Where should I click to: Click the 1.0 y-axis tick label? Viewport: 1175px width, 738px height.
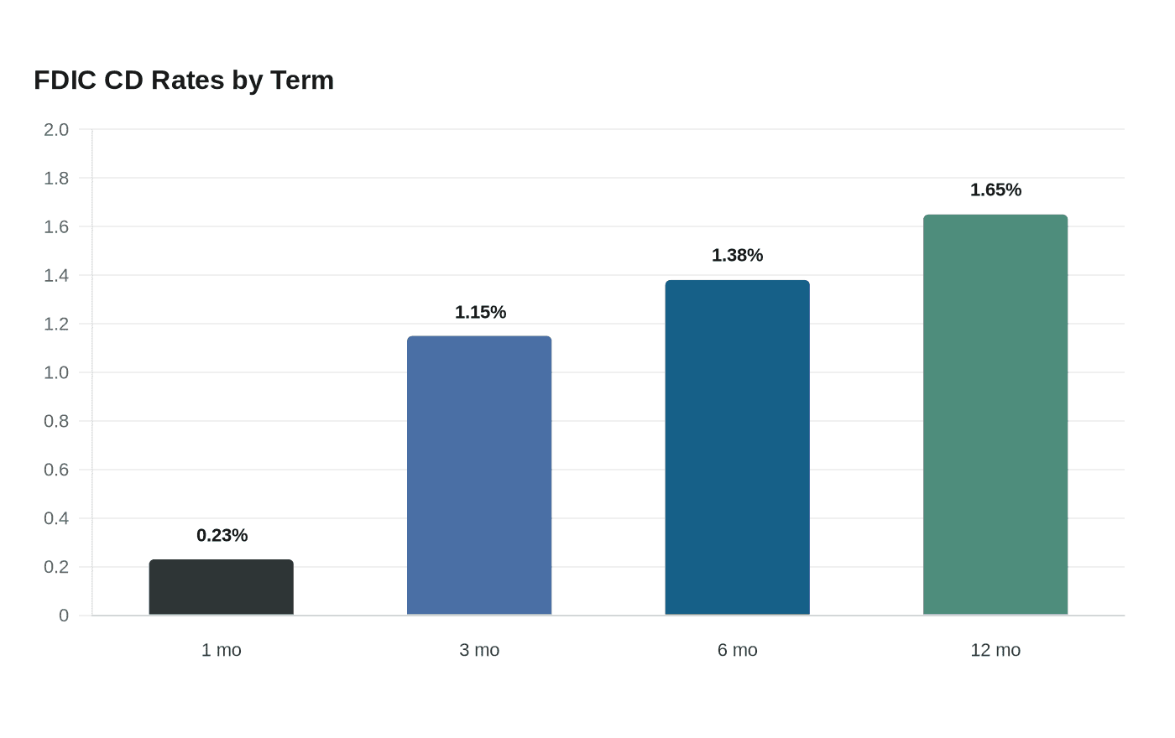click(56, 372)
